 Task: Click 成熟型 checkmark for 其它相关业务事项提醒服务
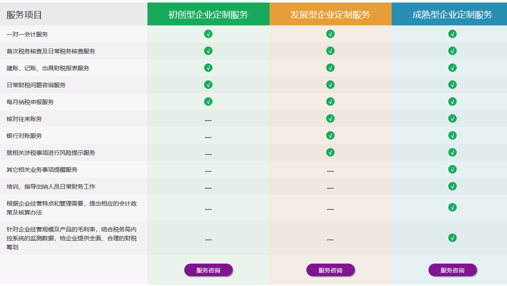(452, 169)
